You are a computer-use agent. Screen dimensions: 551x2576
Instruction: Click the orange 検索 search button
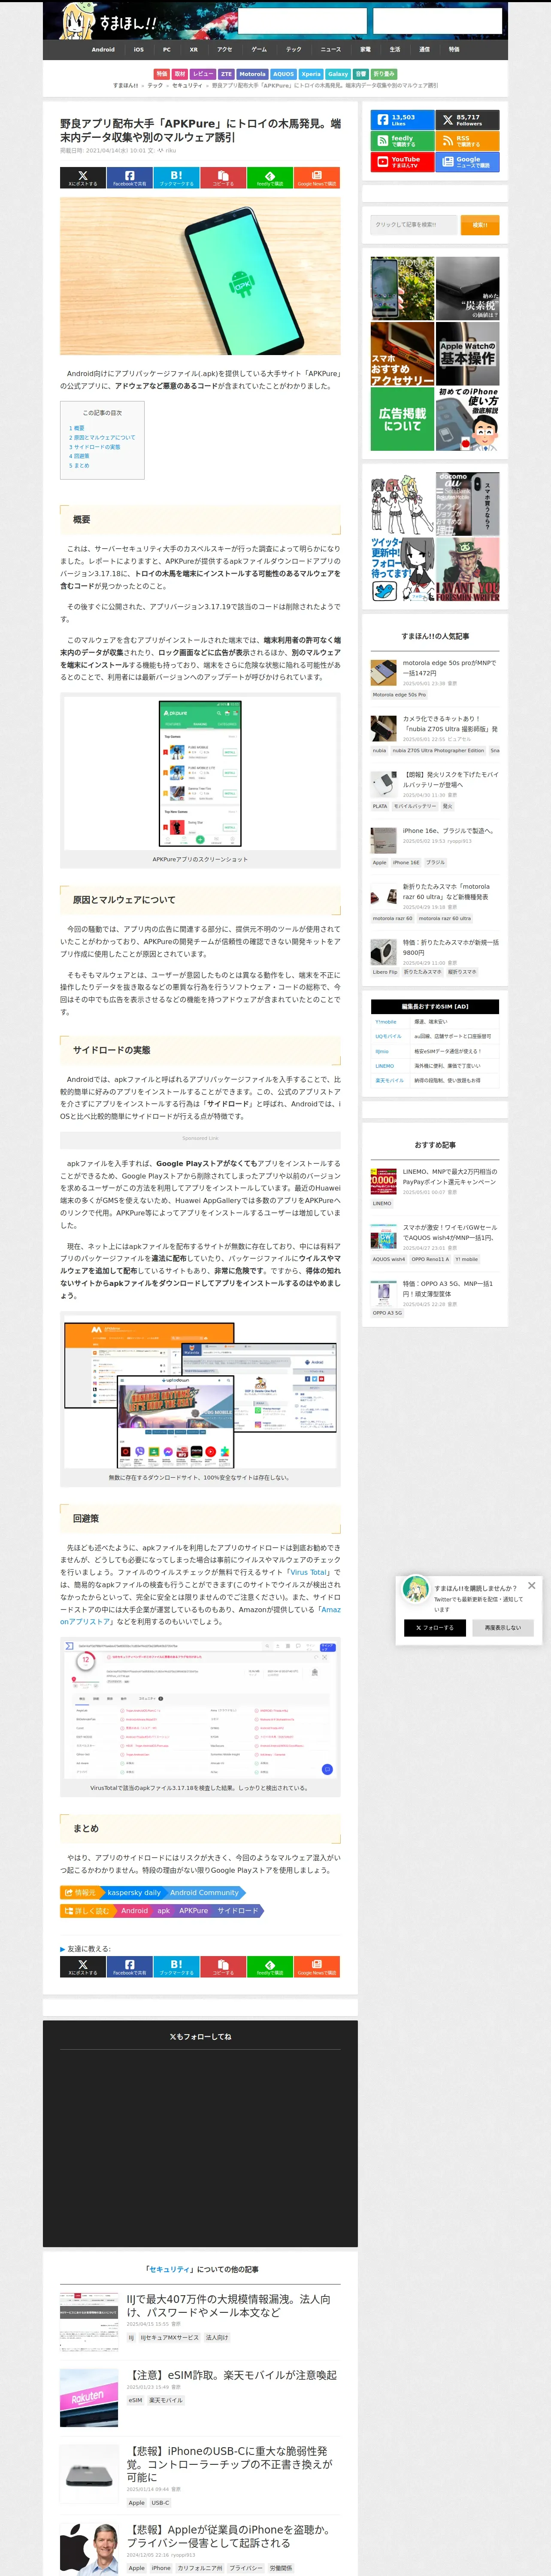pos(480,224)
